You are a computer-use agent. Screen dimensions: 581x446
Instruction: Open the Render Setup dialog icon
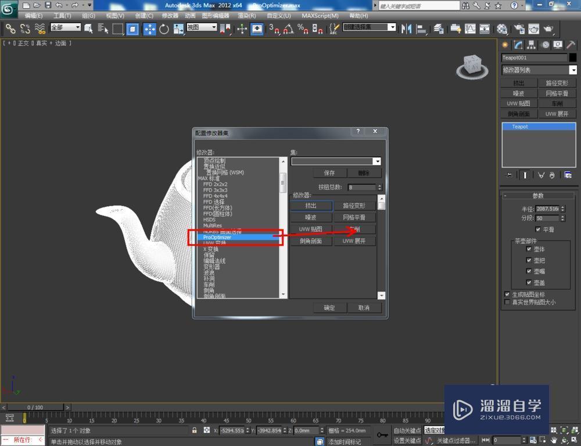coord(520,29)
